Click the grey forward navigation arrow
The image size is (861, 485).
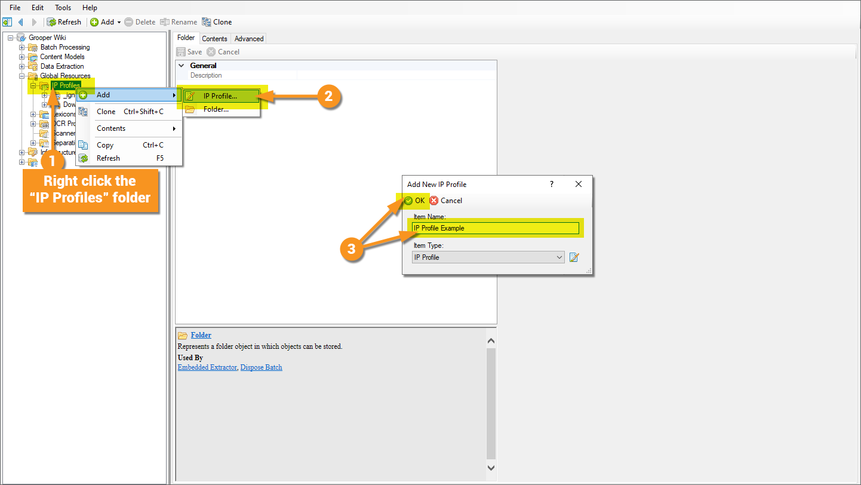pos(35,22)
